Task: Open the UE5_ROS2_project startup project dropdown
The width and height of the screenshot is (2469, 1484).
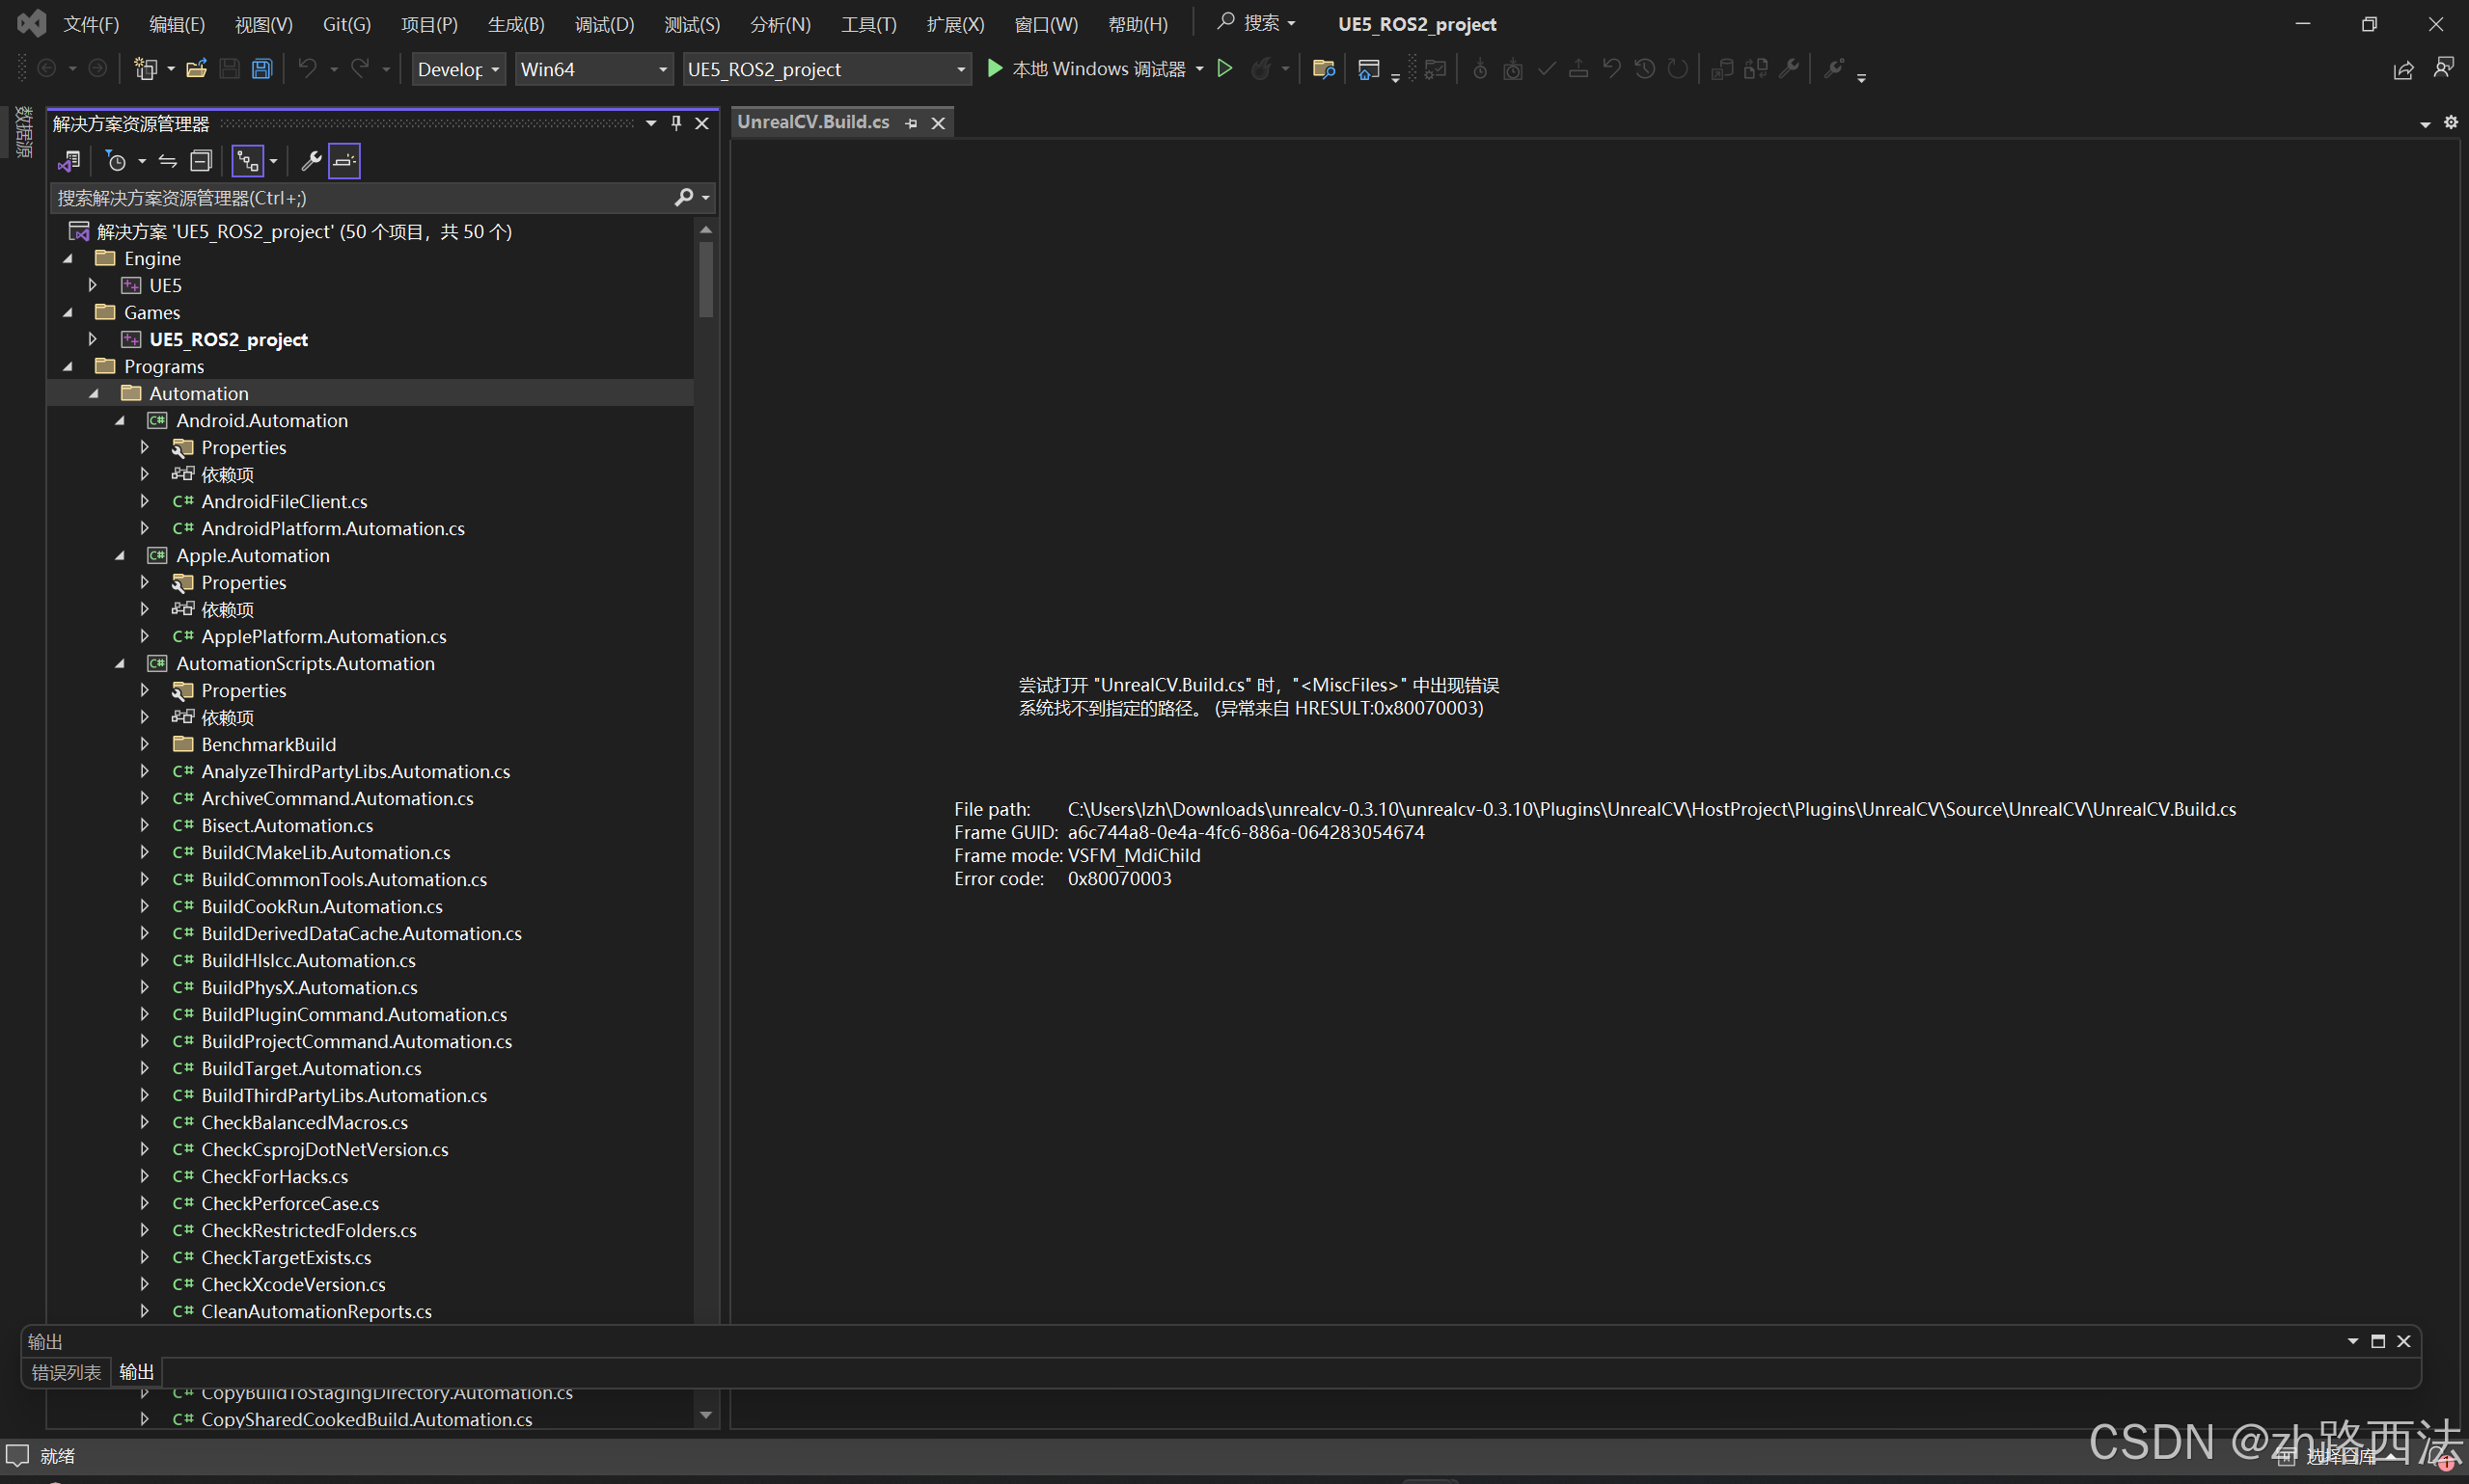Action: click(827, 69)
